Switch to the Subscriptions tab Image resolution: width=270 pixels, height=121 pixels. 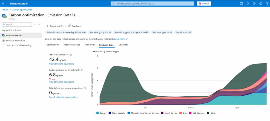click(52, 45)
